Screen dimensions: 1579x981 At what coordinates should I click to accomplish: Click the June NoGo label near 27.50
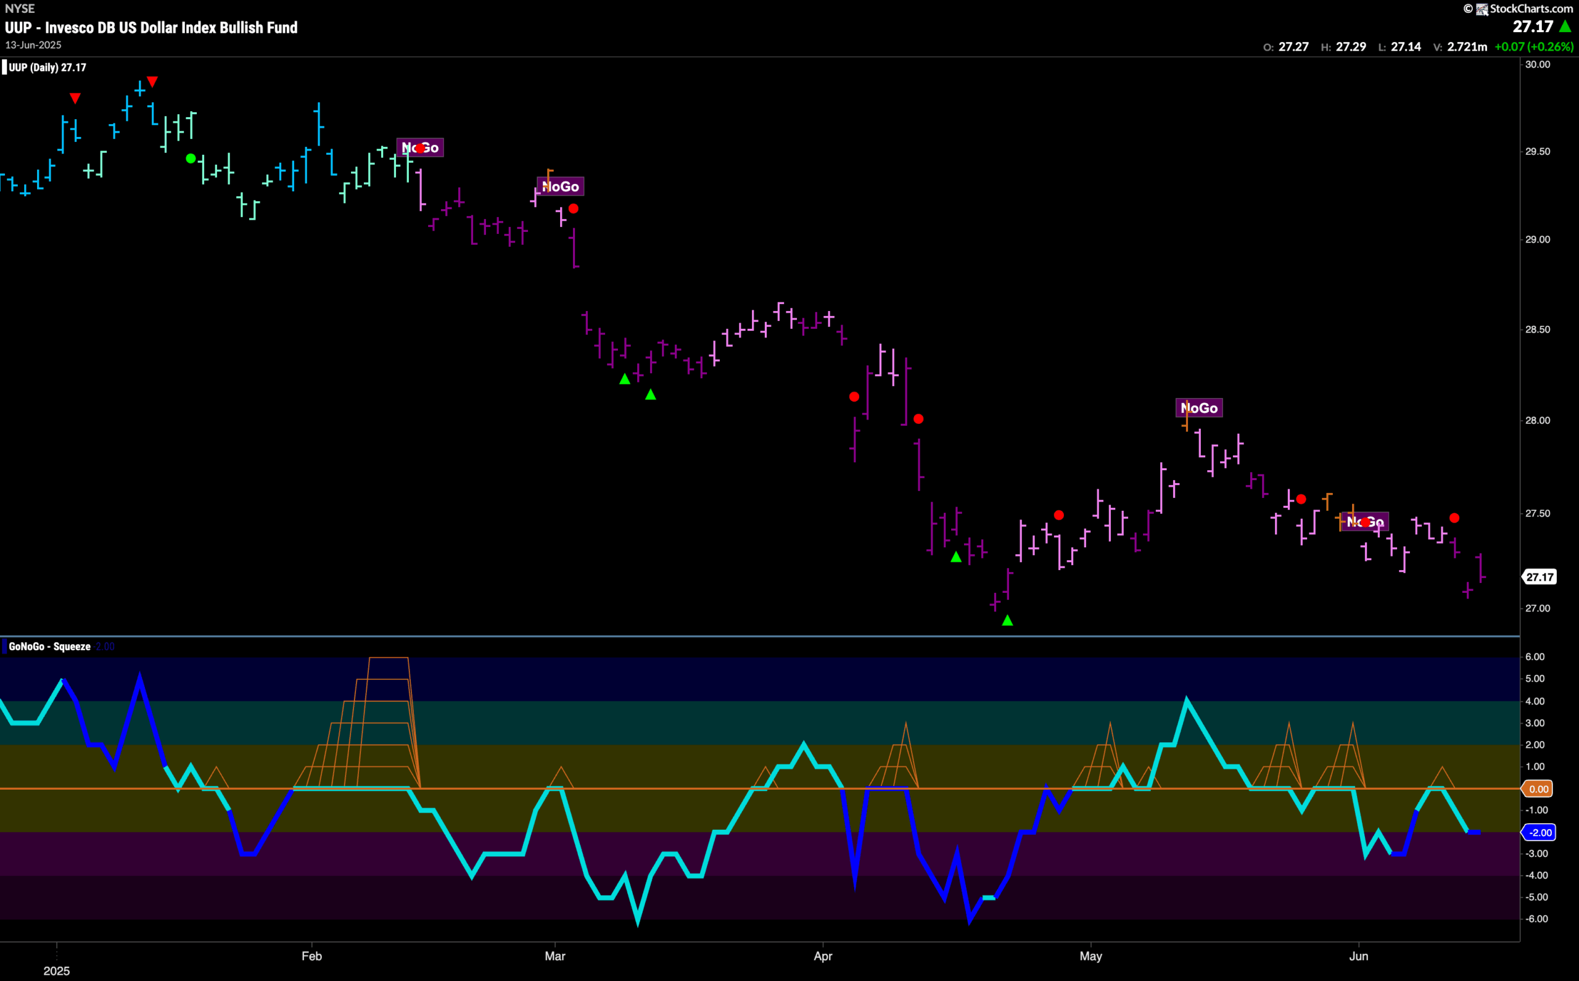tap(1365, 521)
